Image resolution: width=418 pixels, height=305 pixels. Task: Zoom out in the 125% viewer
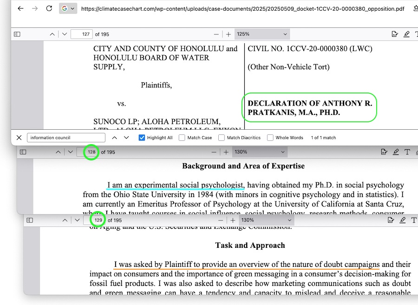216,34
